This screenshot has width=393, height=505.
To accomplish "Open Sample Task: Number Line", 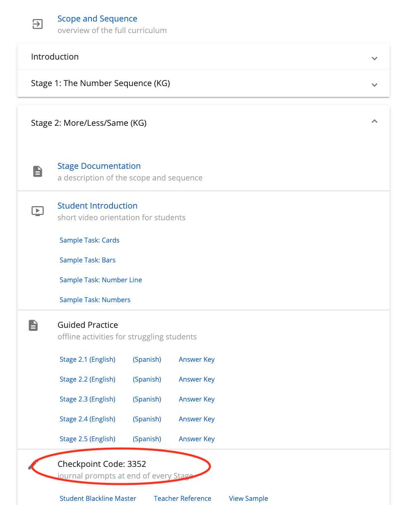I will click(101, 280).
